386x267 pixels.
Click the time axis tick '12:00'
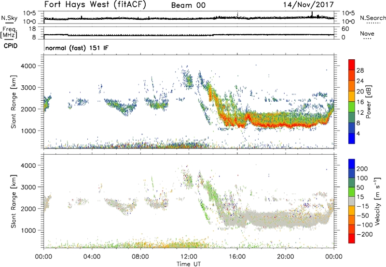[x=189, y=257]
